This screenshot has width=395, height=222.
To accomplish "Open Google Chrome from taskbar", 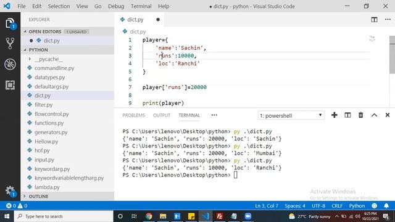I will coord(149,216).
